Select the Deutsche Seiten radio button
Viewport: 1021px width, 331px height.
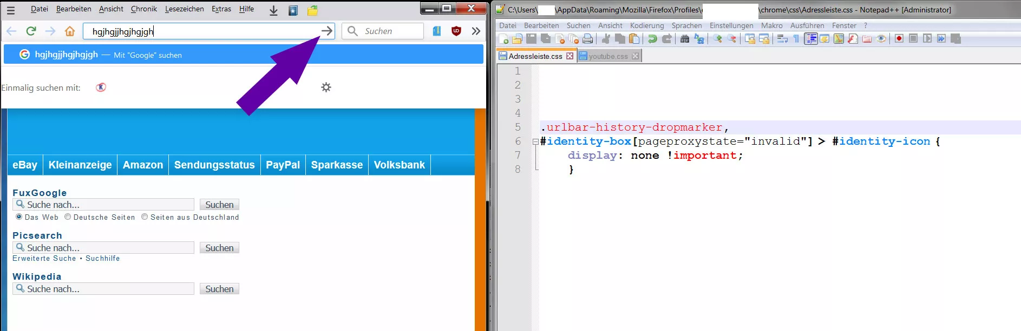point(68,217)
